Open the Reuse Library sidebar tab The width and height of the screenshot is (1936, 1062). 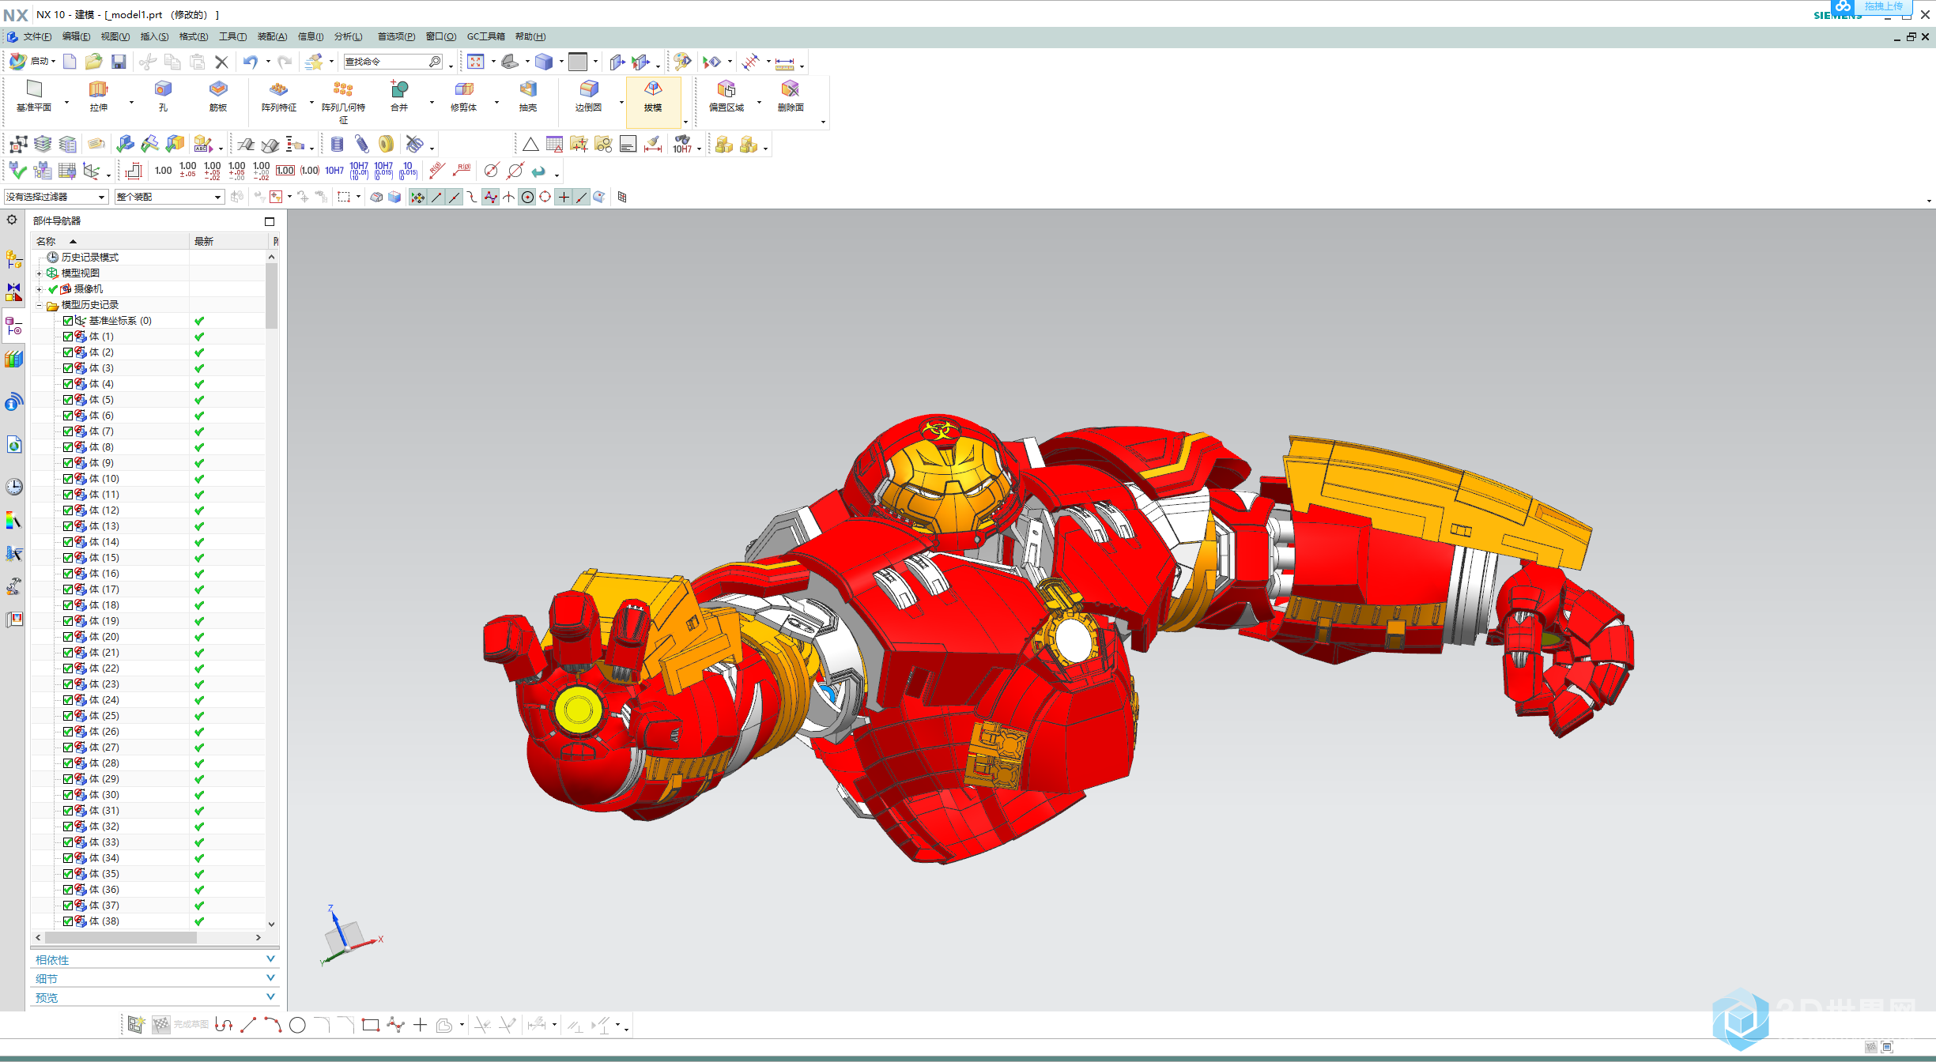[x=14, y=360]
